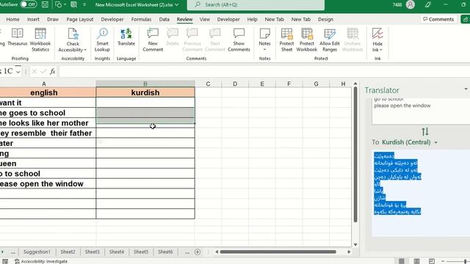Expand the Name Box dropdown
The image size is (470, 264).
(18, 72)
